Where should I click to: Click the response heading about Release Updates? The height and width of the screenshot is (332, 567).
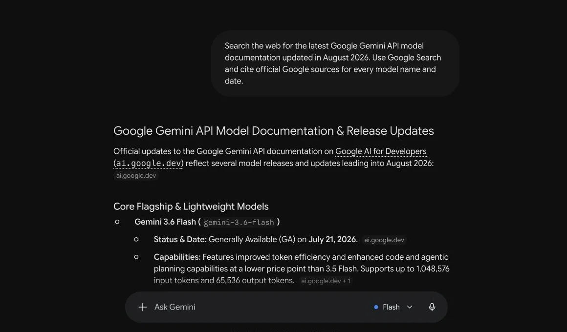[x=273, y=131]
